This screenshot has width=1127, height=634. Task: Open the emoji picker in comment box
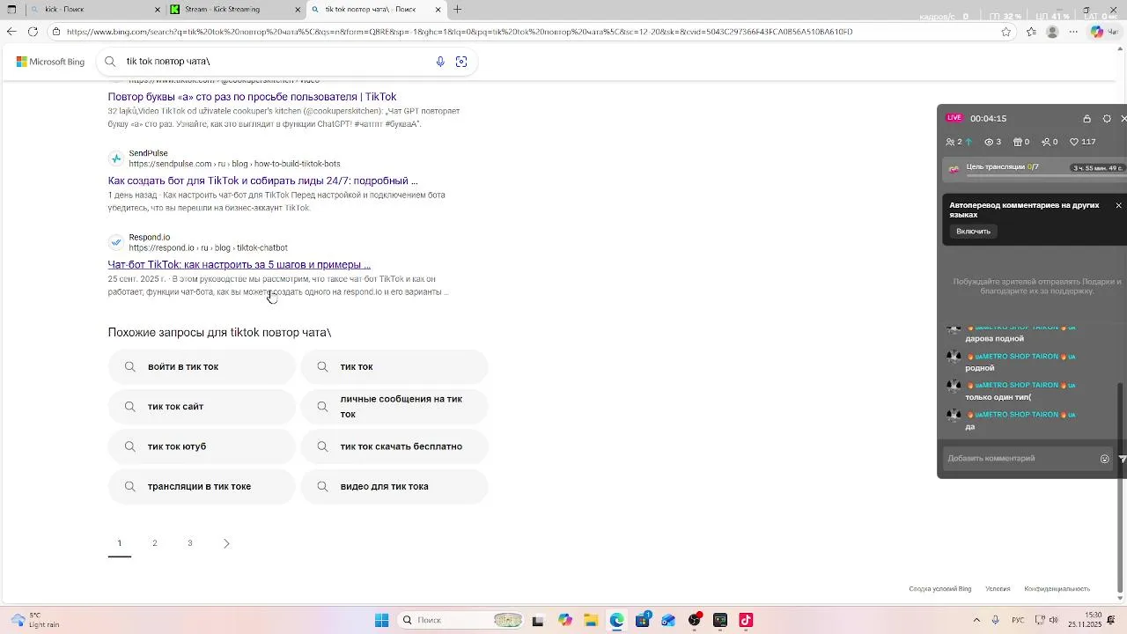point(1105,459)
